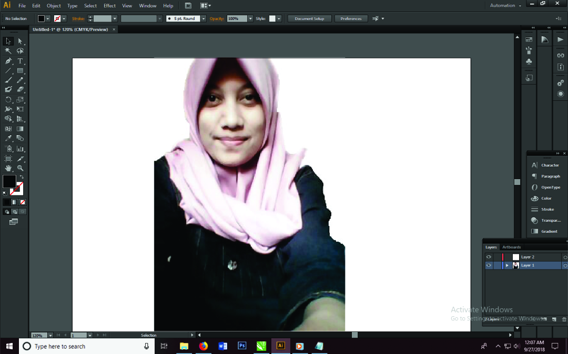
Task: Click the Document Setup button
Action: click(x=309, y=18)
